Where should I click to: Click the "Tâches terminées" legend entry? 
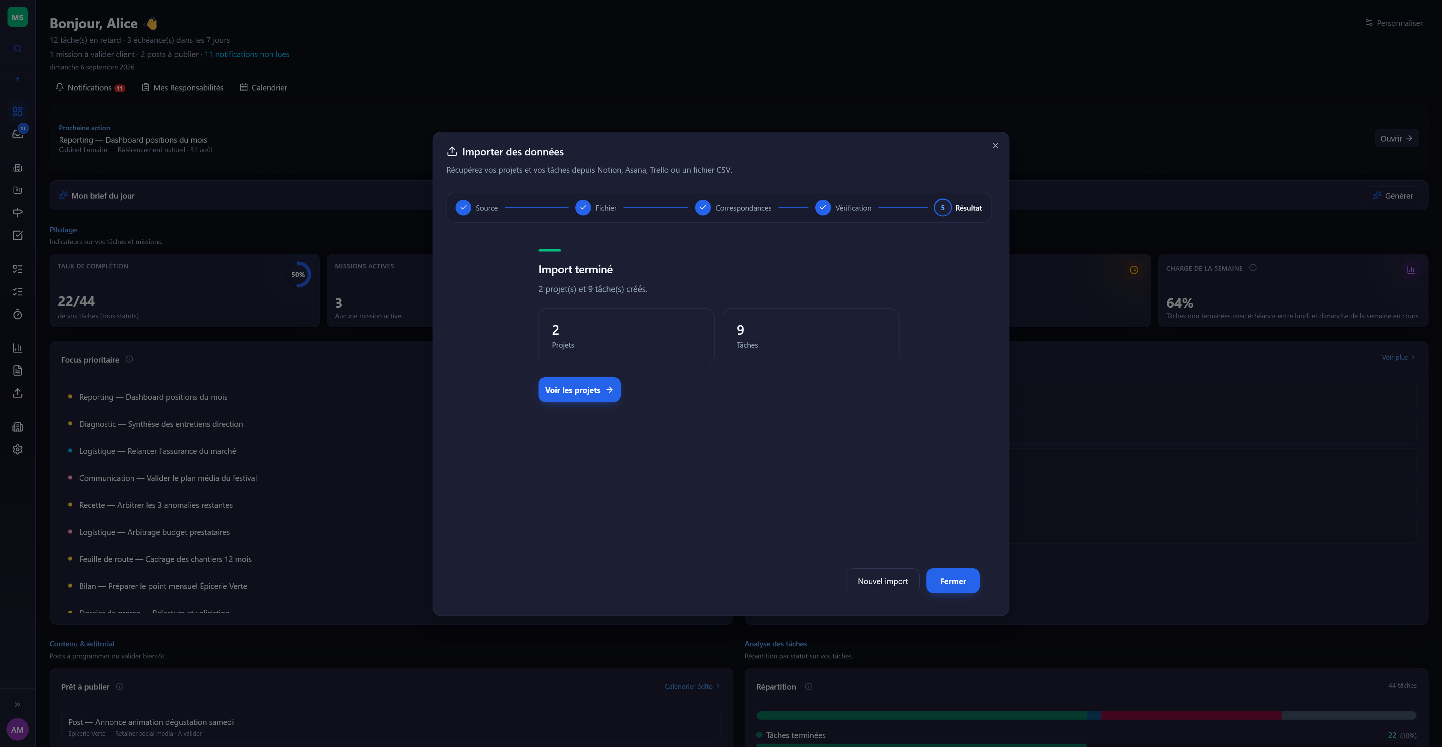click(791, 735)
